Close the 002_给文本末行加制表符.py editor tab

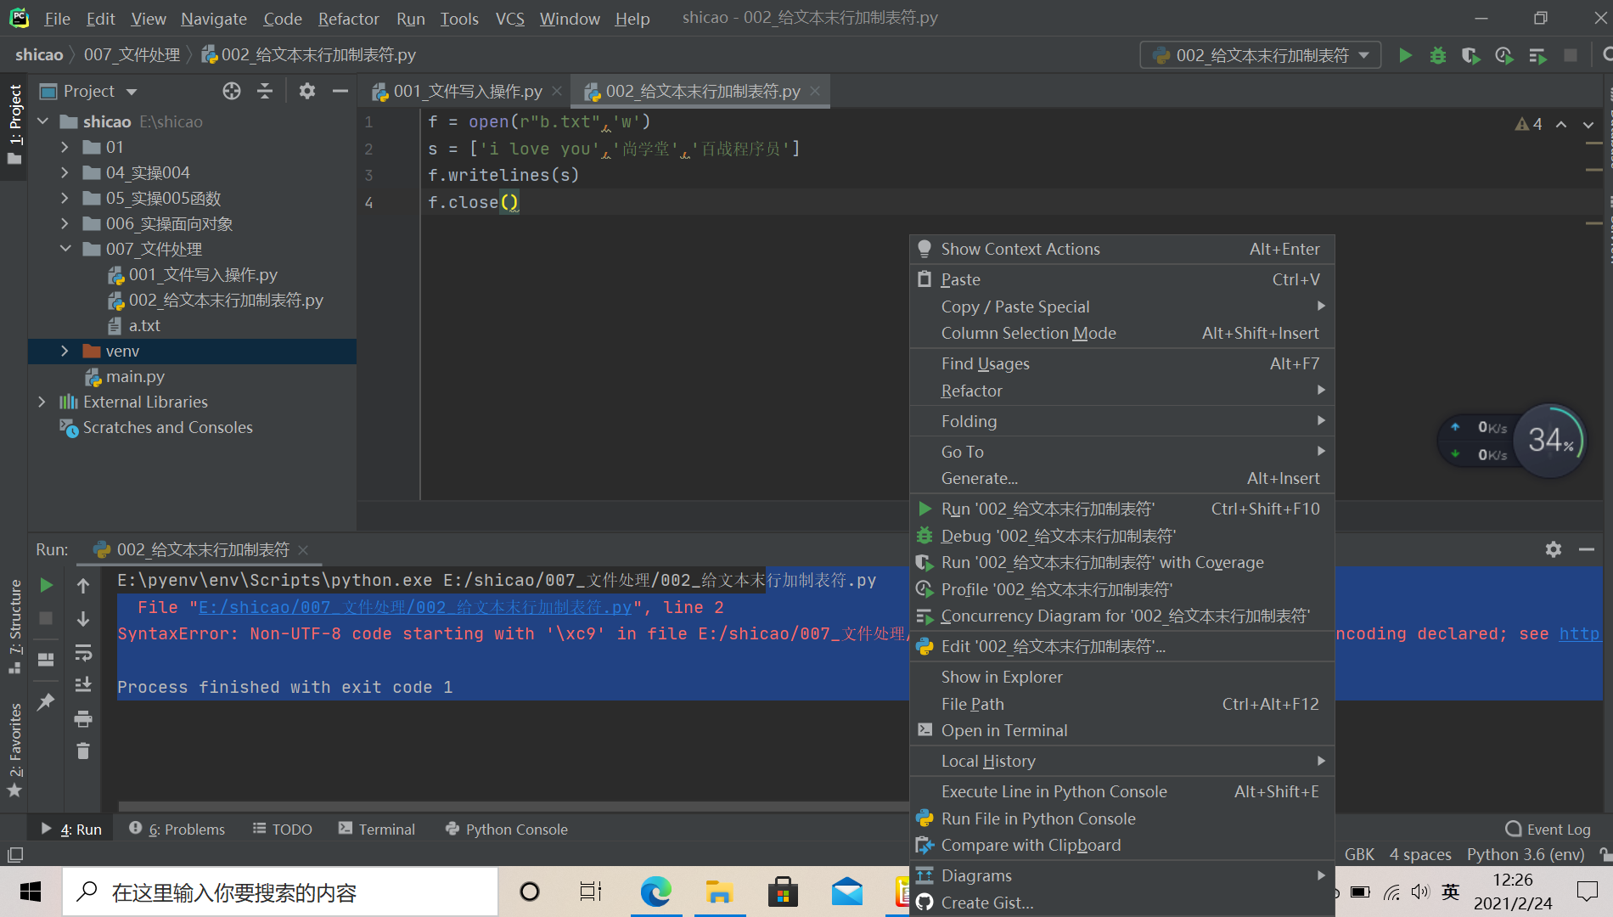tap(816, 91)
